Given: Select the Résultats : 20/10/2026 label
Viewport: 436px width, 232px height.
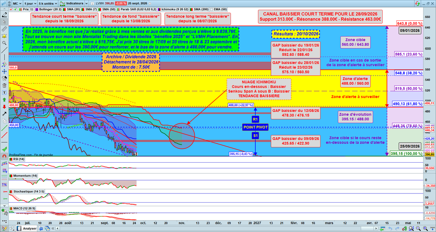Looking at the screenshot, I should coord(295,33).
